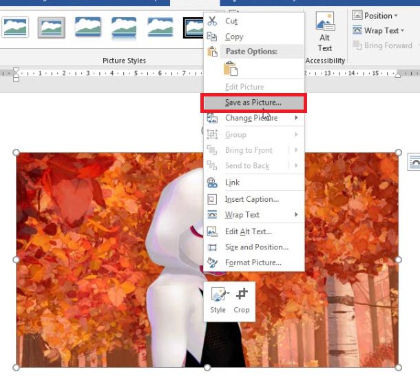Click the Accessibility group label
The height and width of the screenshot is (392, 420).
point(325,61)
